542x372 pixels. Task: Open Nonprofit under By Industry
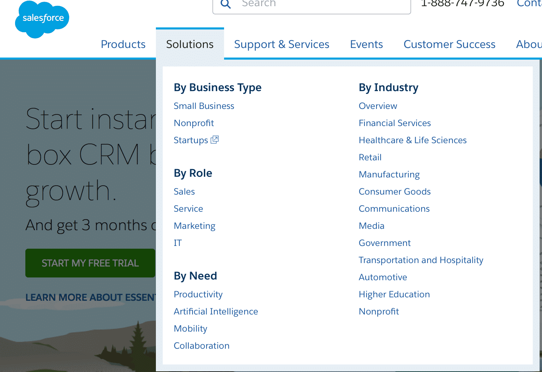pos(379,311)
